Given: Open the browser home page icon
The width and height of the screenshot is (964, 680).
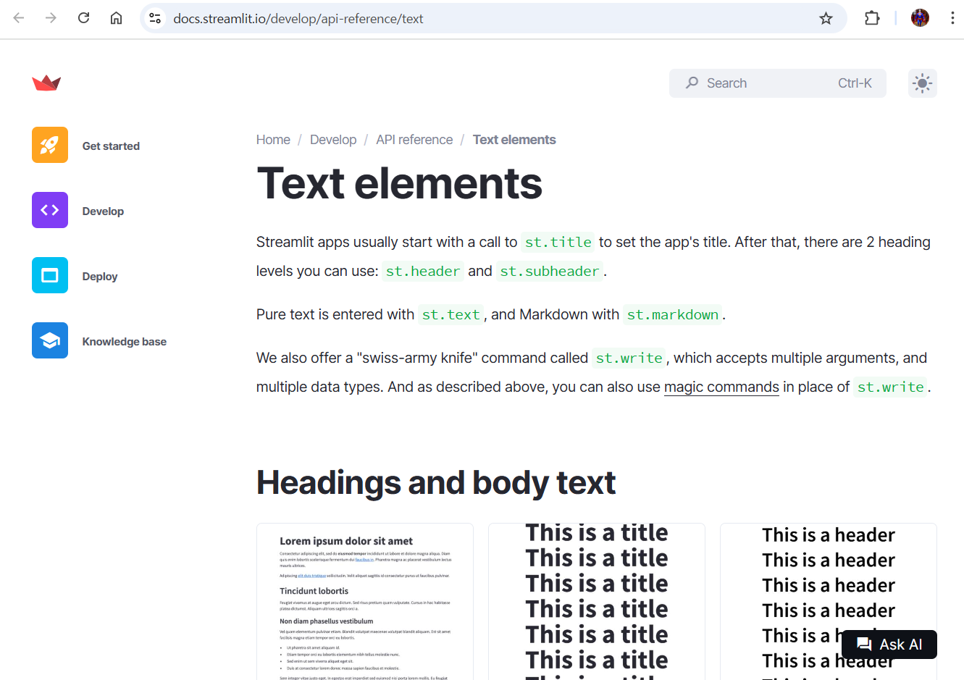Looking at the screenshot, I should [116, 18].
